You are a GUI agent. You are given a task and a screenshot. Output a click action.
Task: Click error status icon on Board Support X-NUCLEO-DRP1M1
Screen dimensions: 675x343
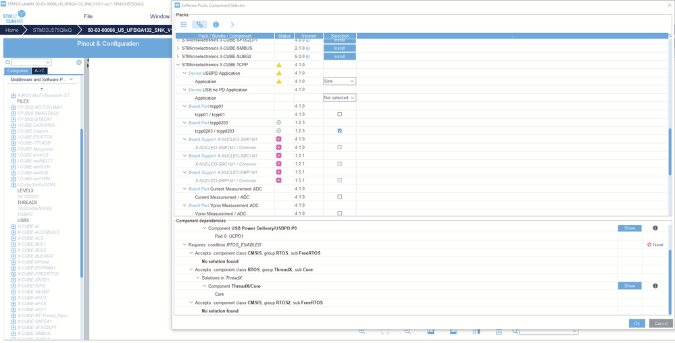pos(278,172)
